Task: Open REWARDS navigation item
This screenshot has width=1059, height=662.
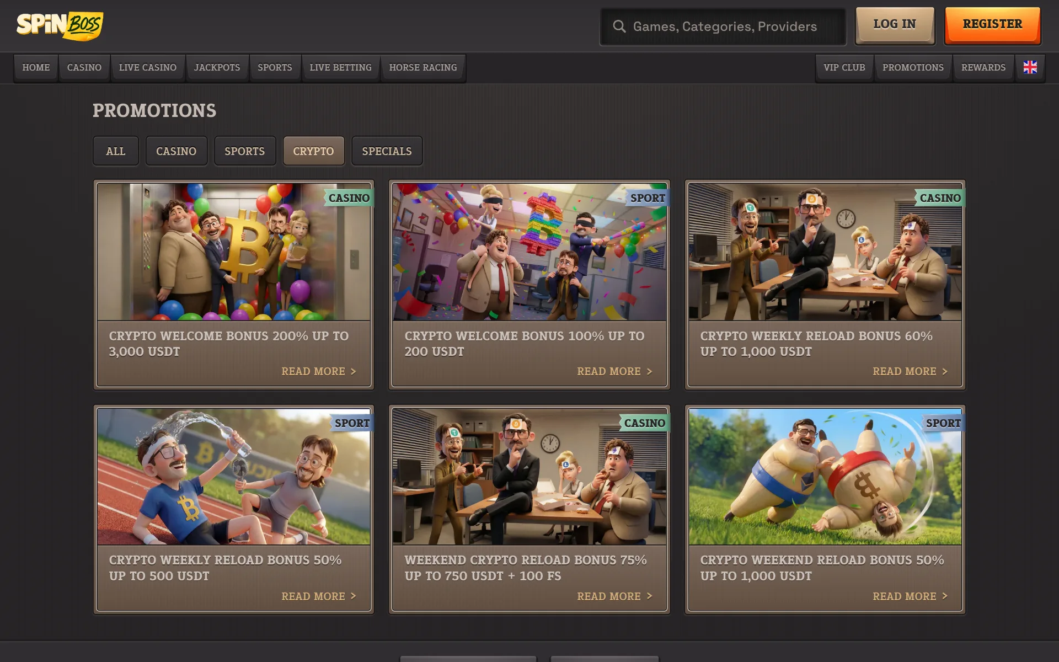Action: pyautogui.click(x=983, y=67)
